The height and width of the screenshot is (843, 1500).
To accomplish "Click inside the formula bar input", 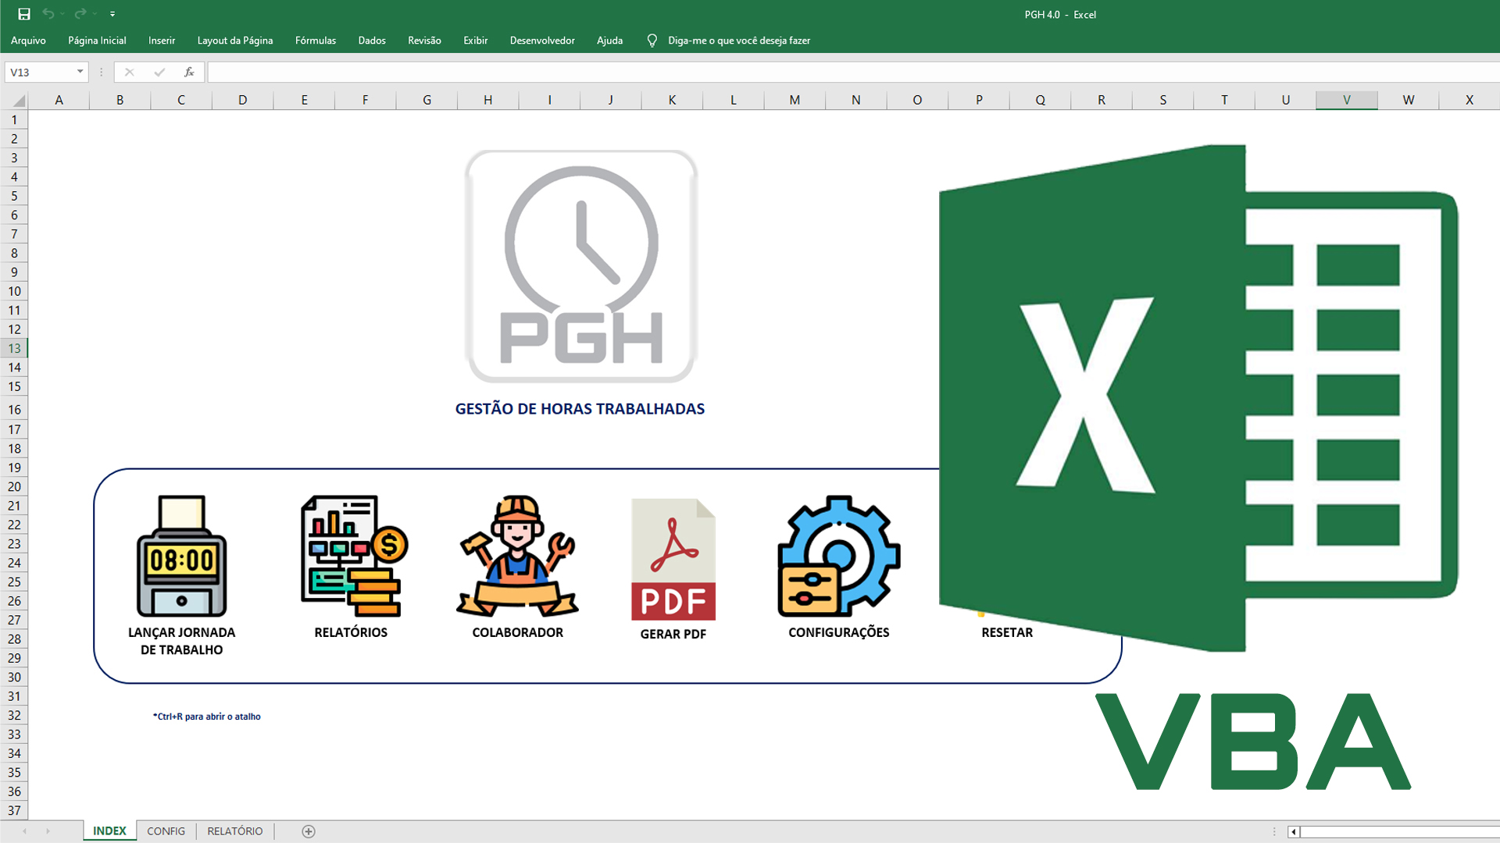I will click(x=853, y=73).
